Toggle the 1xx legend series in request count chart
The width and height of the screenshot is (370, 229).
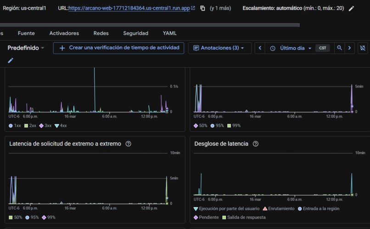pos(15,125)
